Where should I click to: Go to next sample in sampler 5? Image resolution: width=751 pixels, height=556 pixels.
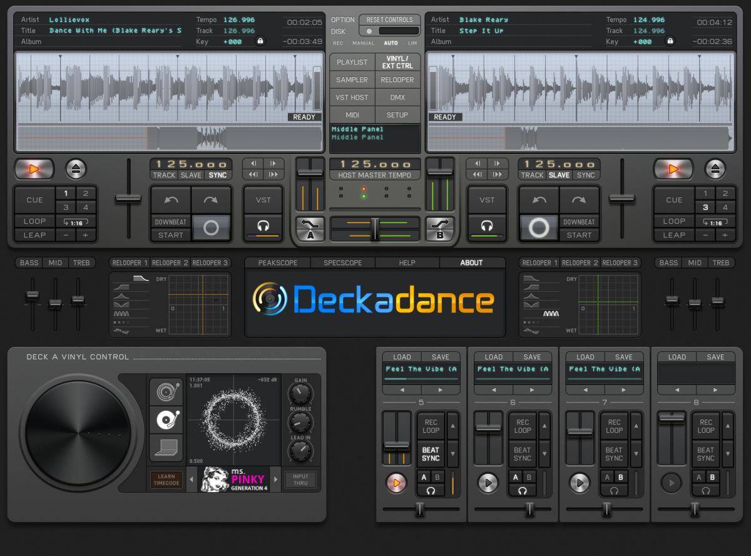click(441, 389)
